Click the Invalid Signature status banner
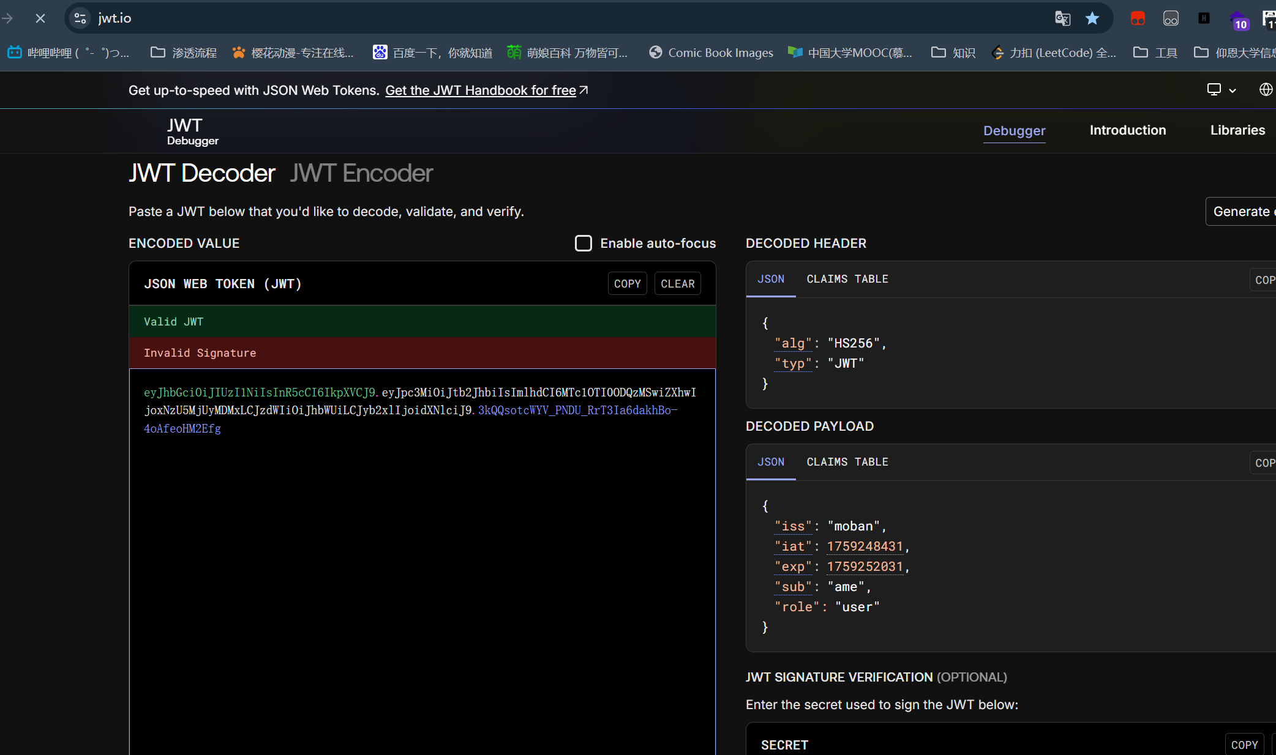Image resolution: width=1276 pixels, height=755 pixels. pos(422,353)
